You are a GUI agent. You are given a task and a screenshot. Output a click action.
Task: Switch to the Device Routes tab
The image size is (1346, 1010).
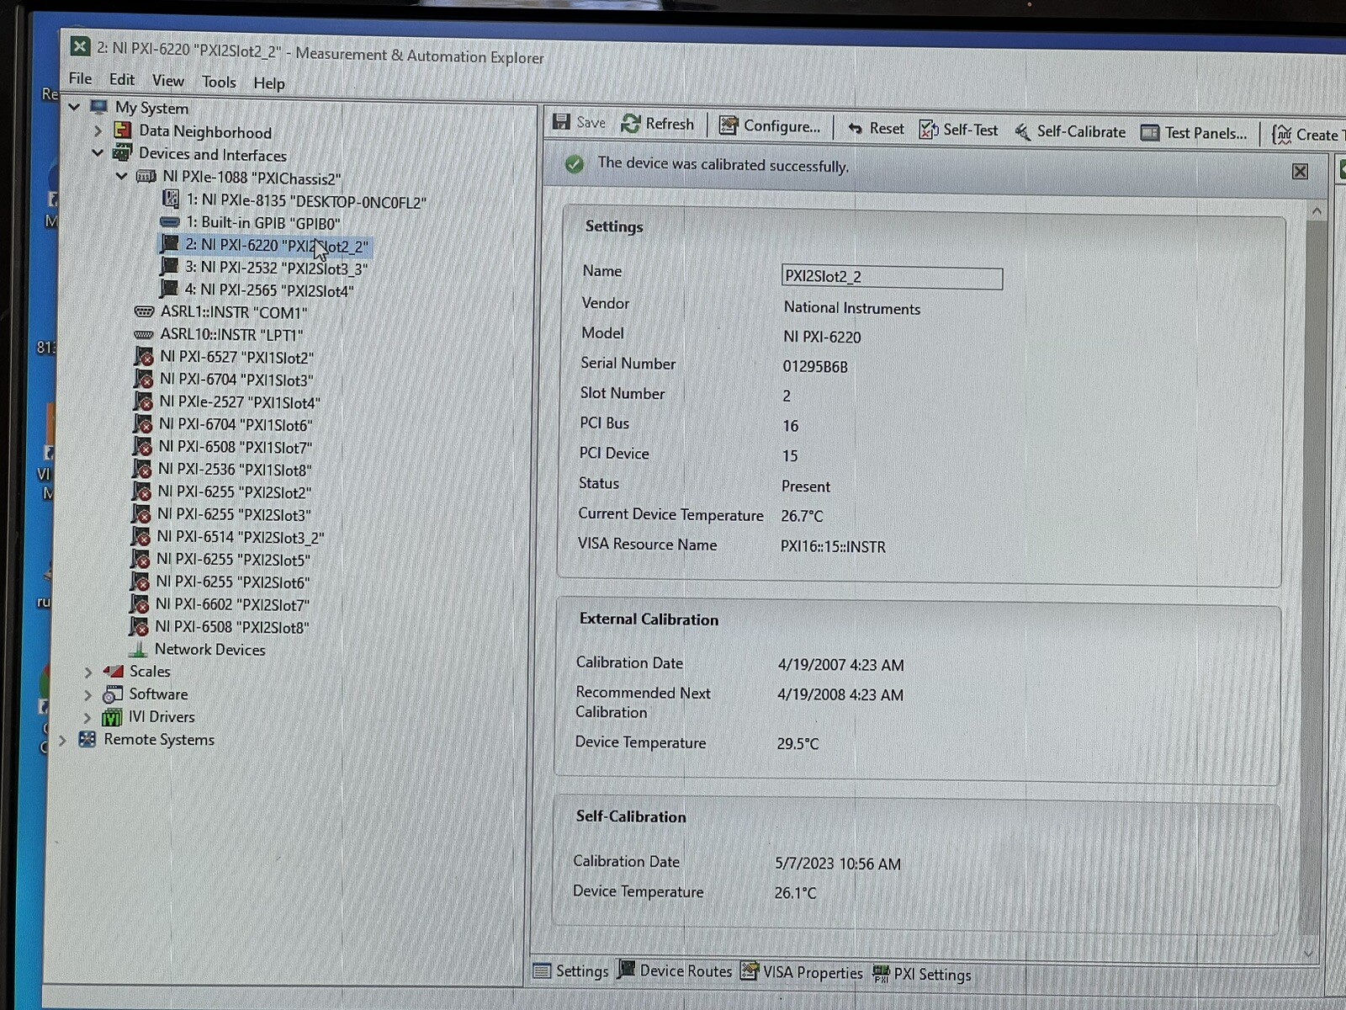(676, 970)
